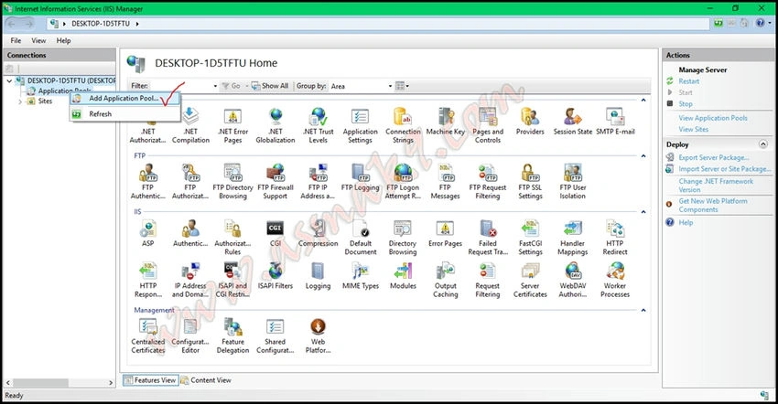
Task: Click Change .NET Framework Version link
Action: tap(716, 186)
